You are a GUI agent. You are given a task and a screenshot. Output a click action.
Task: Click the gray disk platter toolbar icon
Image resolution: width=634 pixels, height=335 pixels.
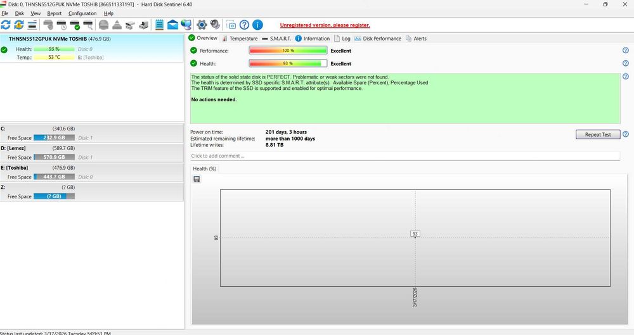point(103,25)
